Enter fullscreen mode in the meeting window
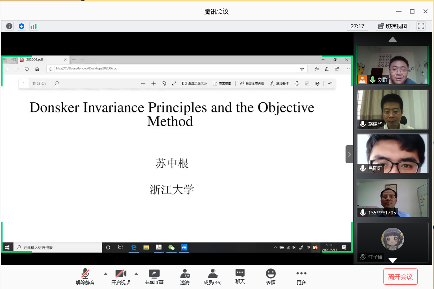Screen dimensions: 434x289 coord(421,26)
